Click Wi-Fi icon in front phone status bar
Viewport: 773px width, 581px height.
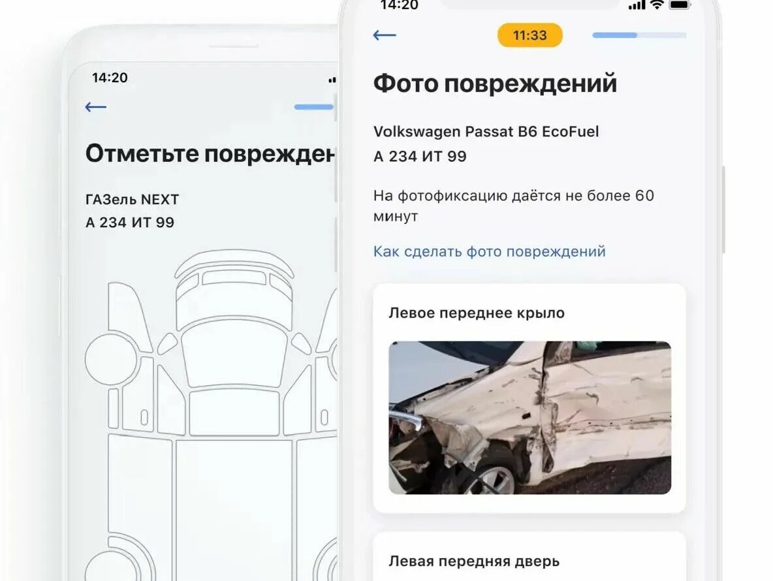pyautogui.click(x=657, y=5)
